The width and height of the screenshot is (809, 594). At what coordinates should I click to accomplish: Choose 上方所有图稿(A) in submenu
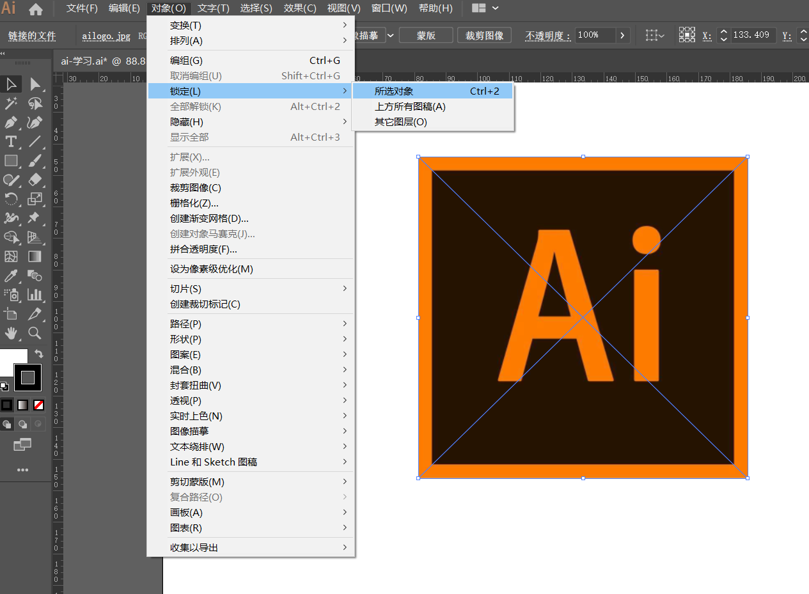point(433,107)
